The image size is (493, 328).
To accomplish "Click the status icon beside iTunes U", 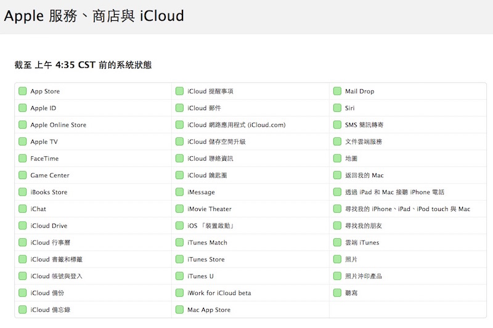I will pos(179,276).
